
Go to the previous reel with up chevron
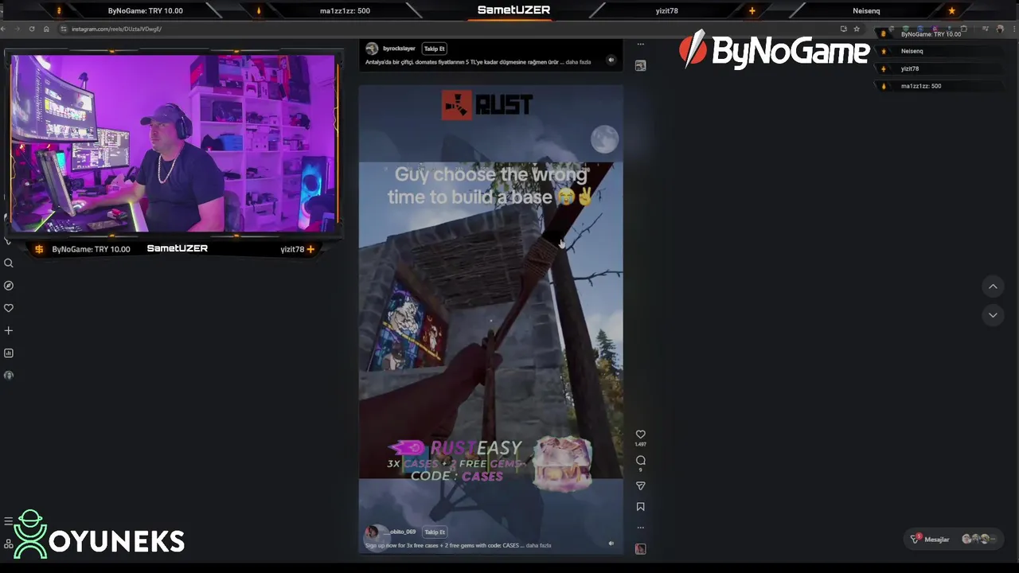click(993, 286)
